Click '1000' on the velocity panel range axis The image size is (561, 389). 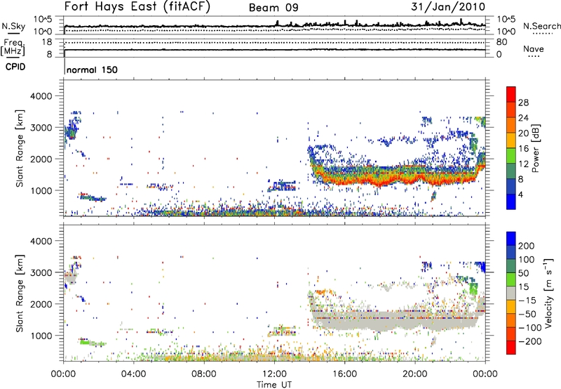tap(41, 336)
